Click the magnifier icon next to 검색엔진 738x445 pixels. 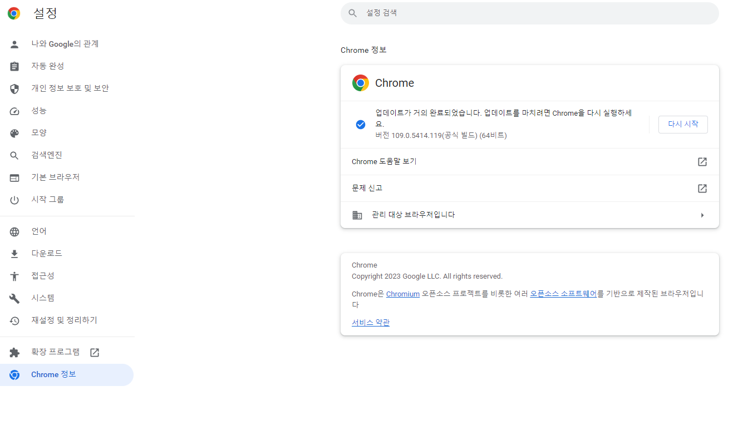click(x=14, y=156)
